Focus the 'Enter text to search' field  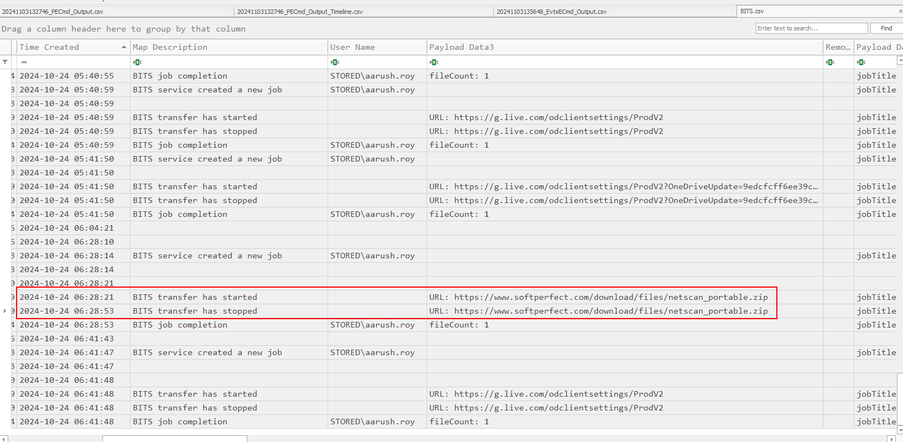click(811, 28)
